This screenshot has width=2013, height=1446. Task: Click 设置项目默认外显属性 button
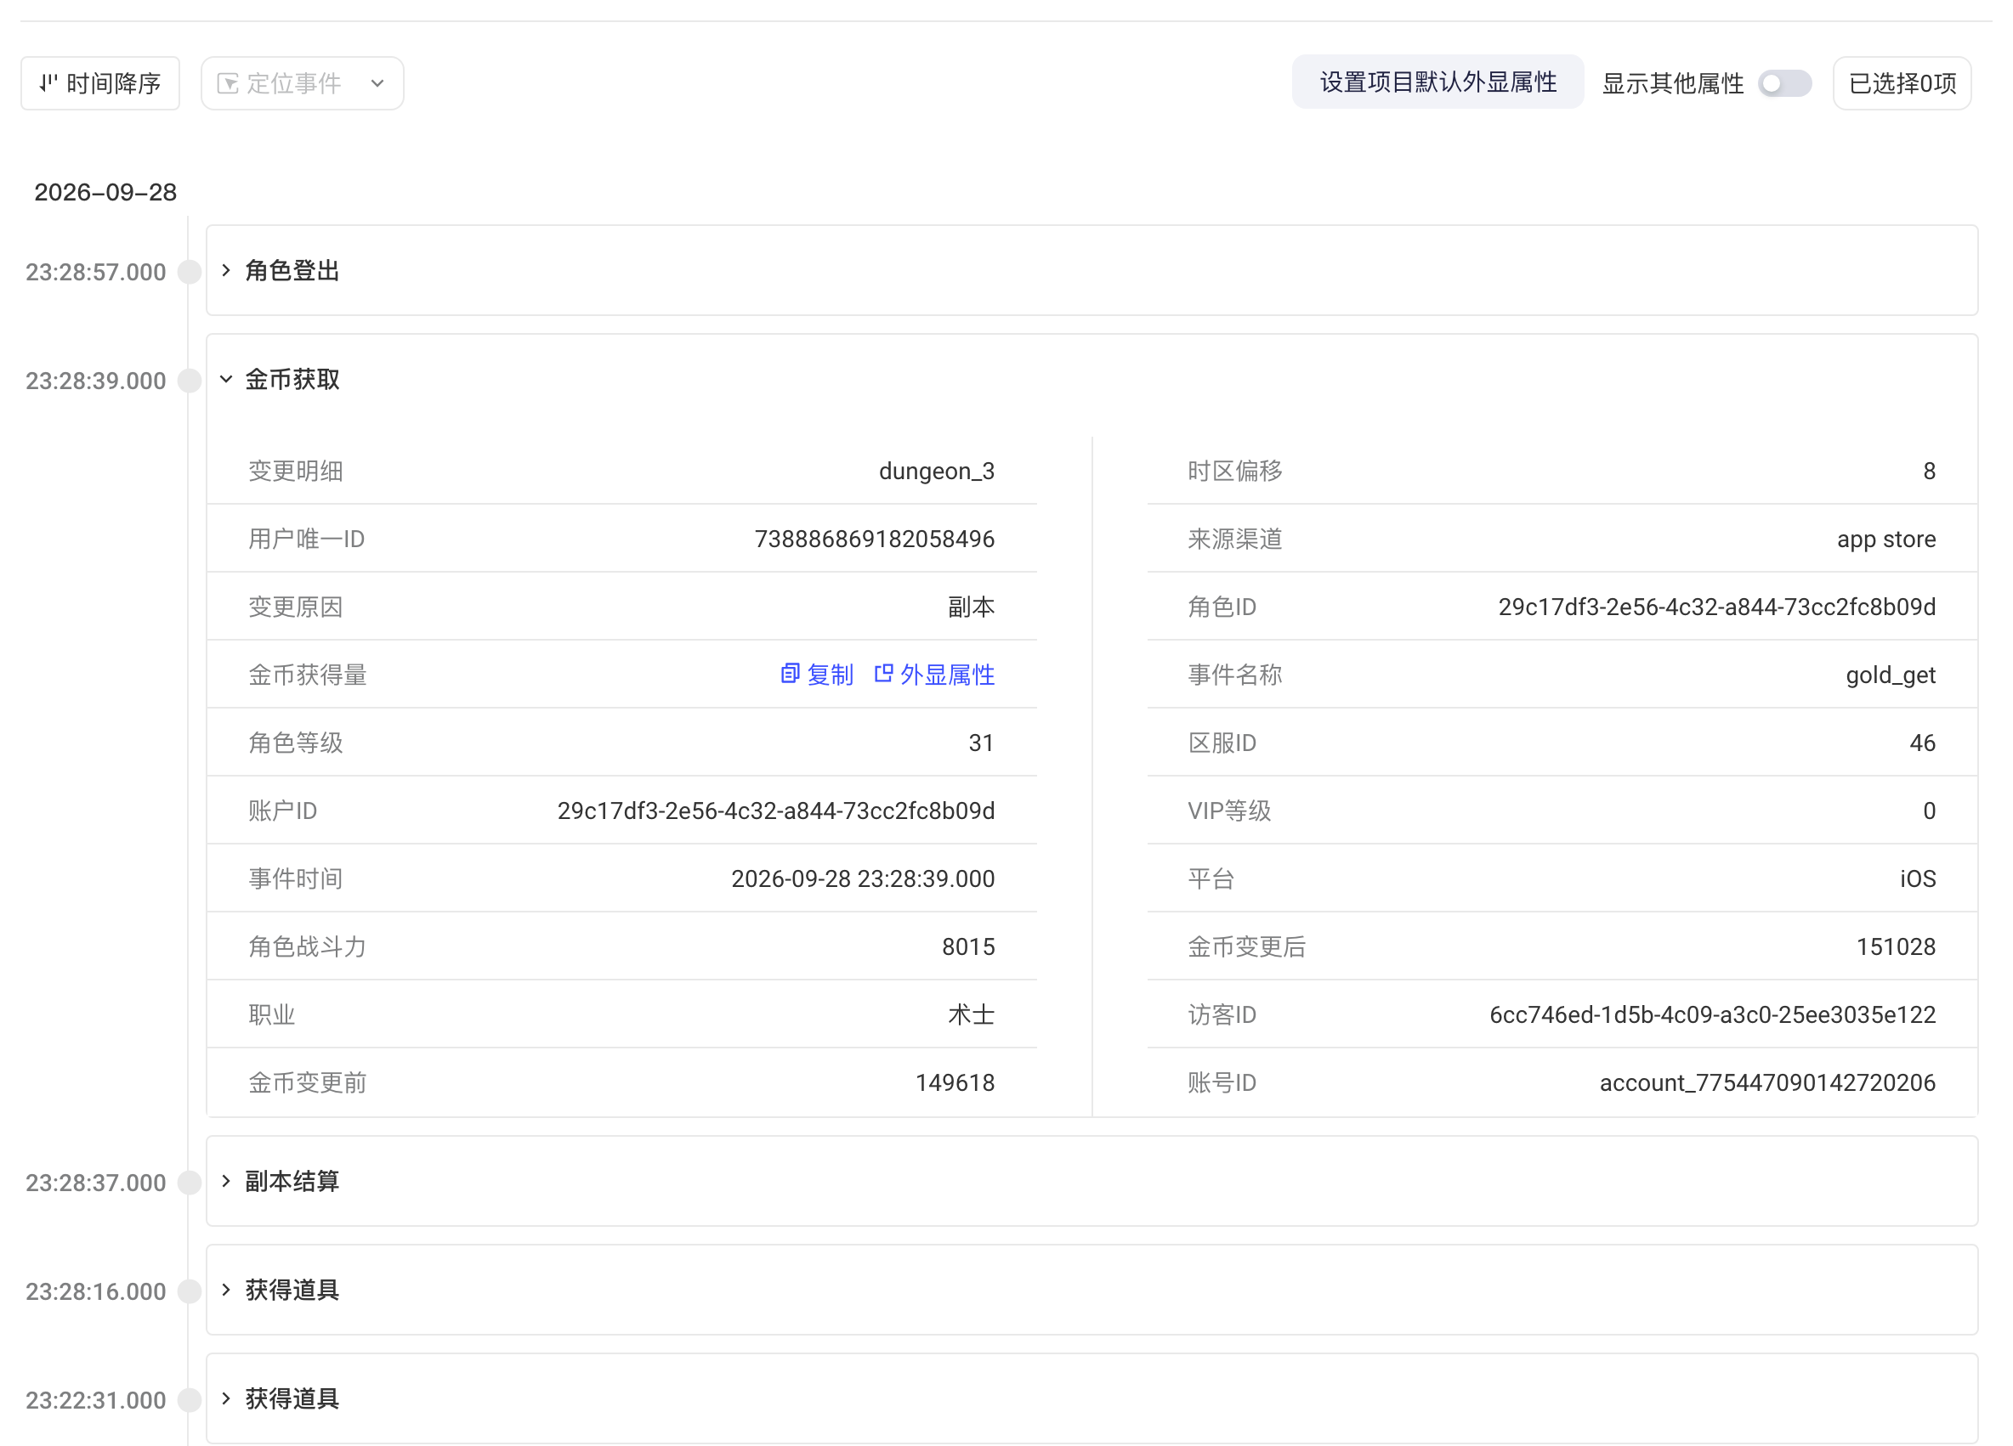[1437, 82]
